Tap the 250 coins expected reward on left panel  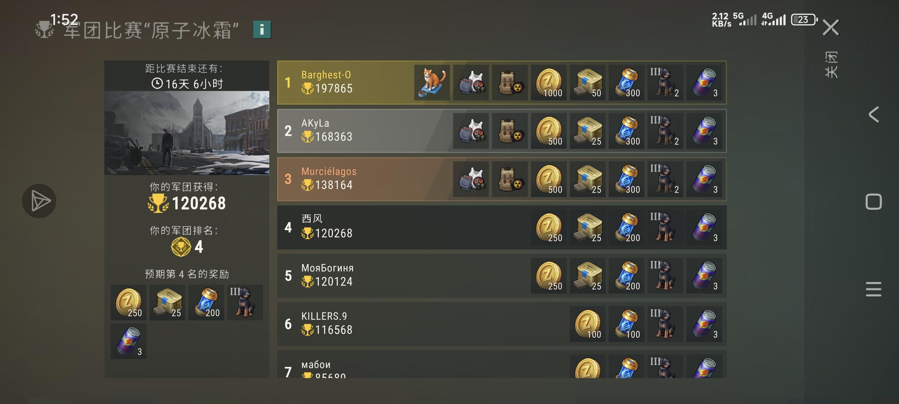pyautogui.click(x=128, y=302)
